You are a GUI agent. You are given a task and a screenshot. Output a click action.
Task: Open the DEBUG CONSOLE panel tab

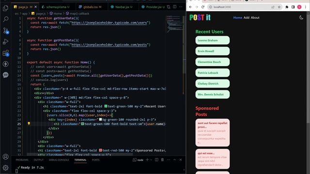59,160
